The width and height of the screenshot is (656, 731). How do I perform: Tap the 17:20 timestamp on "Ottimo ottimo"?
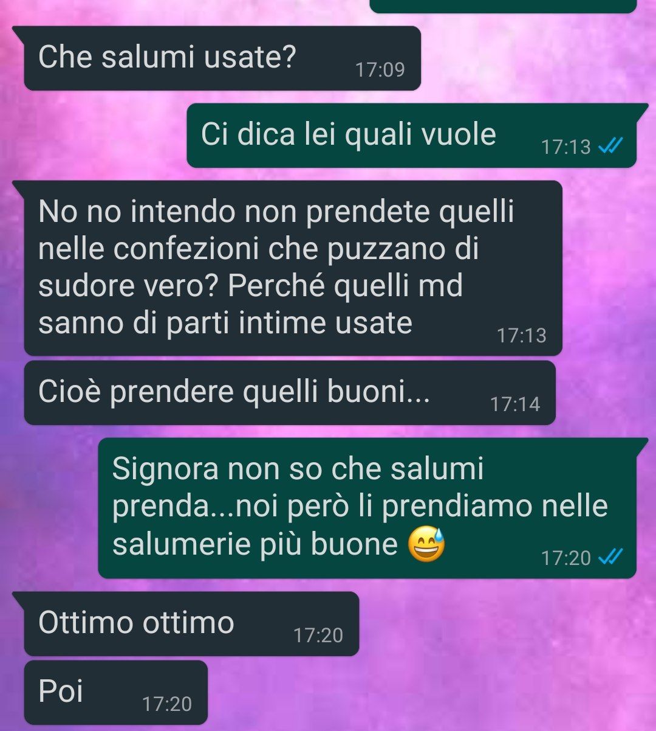pos(318,636)
